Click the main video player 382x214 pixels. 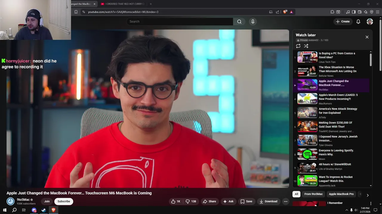coord(148,108)
